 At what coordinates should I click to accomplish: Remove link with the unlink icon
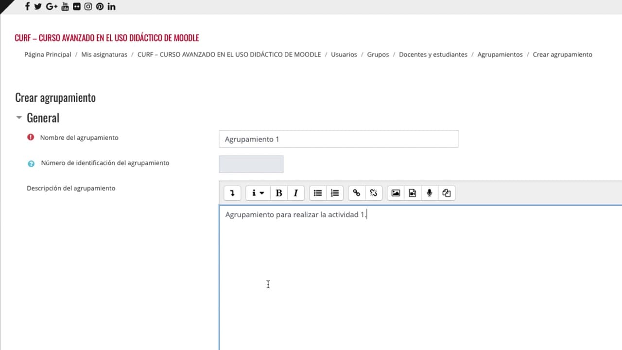click(374, 193)
